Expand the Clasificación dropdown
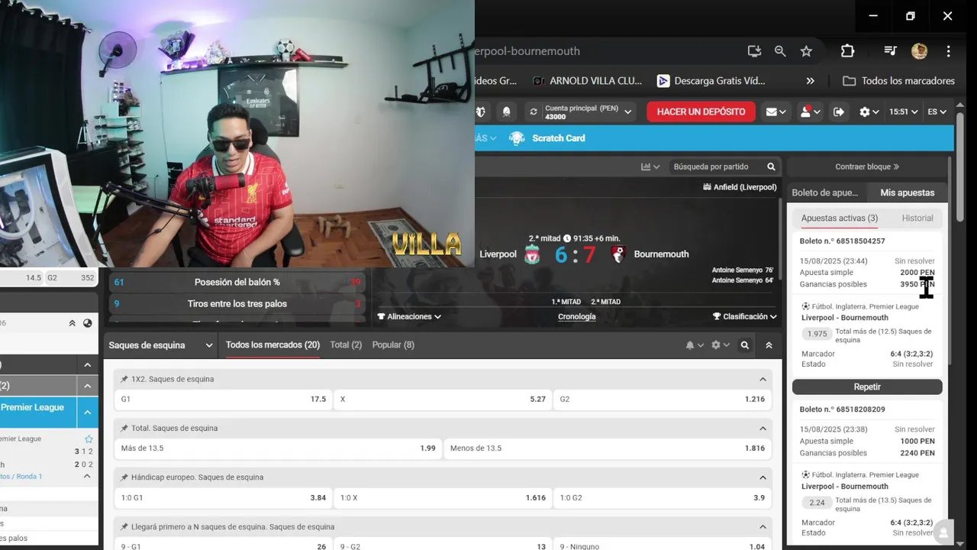Viewport: 977px width, 550px height. 745,316
